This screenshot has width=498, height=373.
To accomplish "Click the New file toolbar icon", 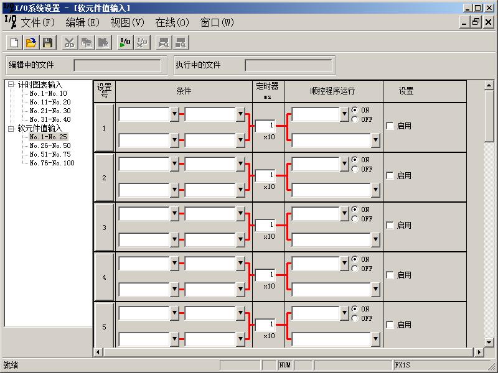I will (x=14, y=42).
